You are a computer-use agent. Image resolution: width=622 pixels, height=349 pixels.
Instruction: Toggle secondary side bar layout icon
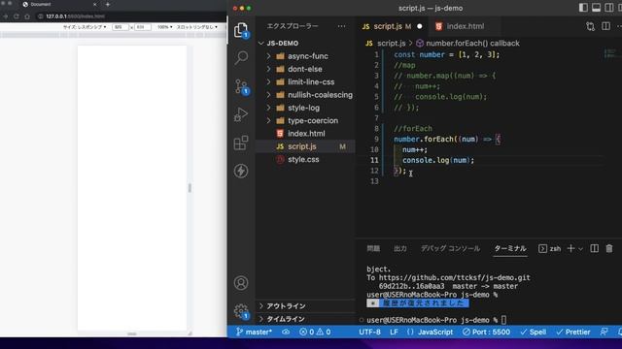coord(609,8)
